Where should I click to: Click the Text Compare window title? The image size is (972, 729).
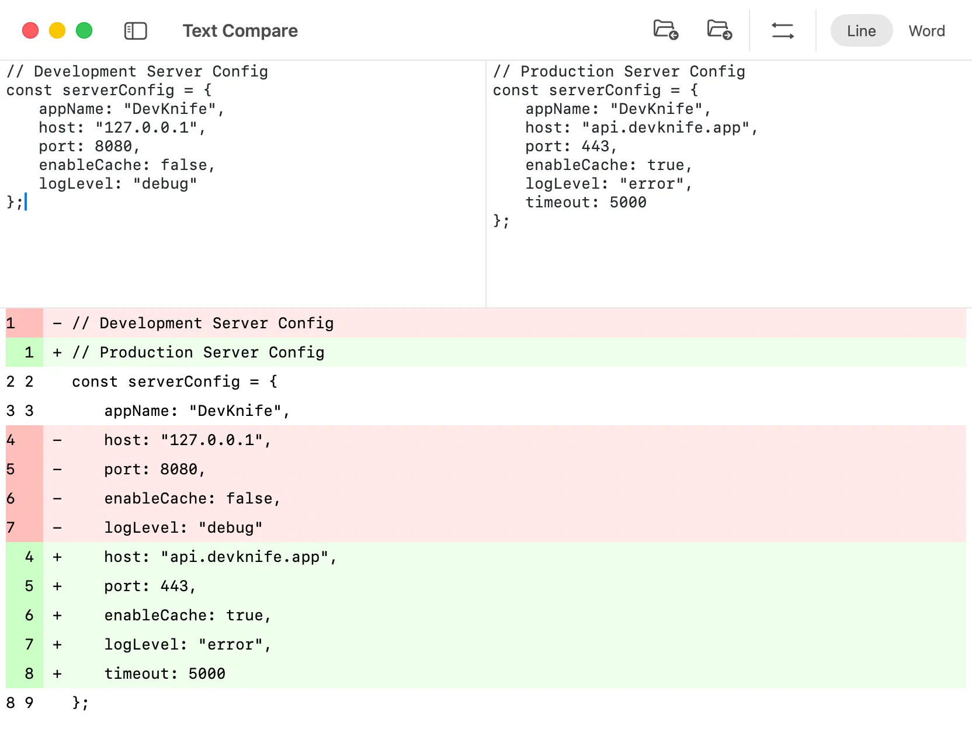click(x=240, y=31)
